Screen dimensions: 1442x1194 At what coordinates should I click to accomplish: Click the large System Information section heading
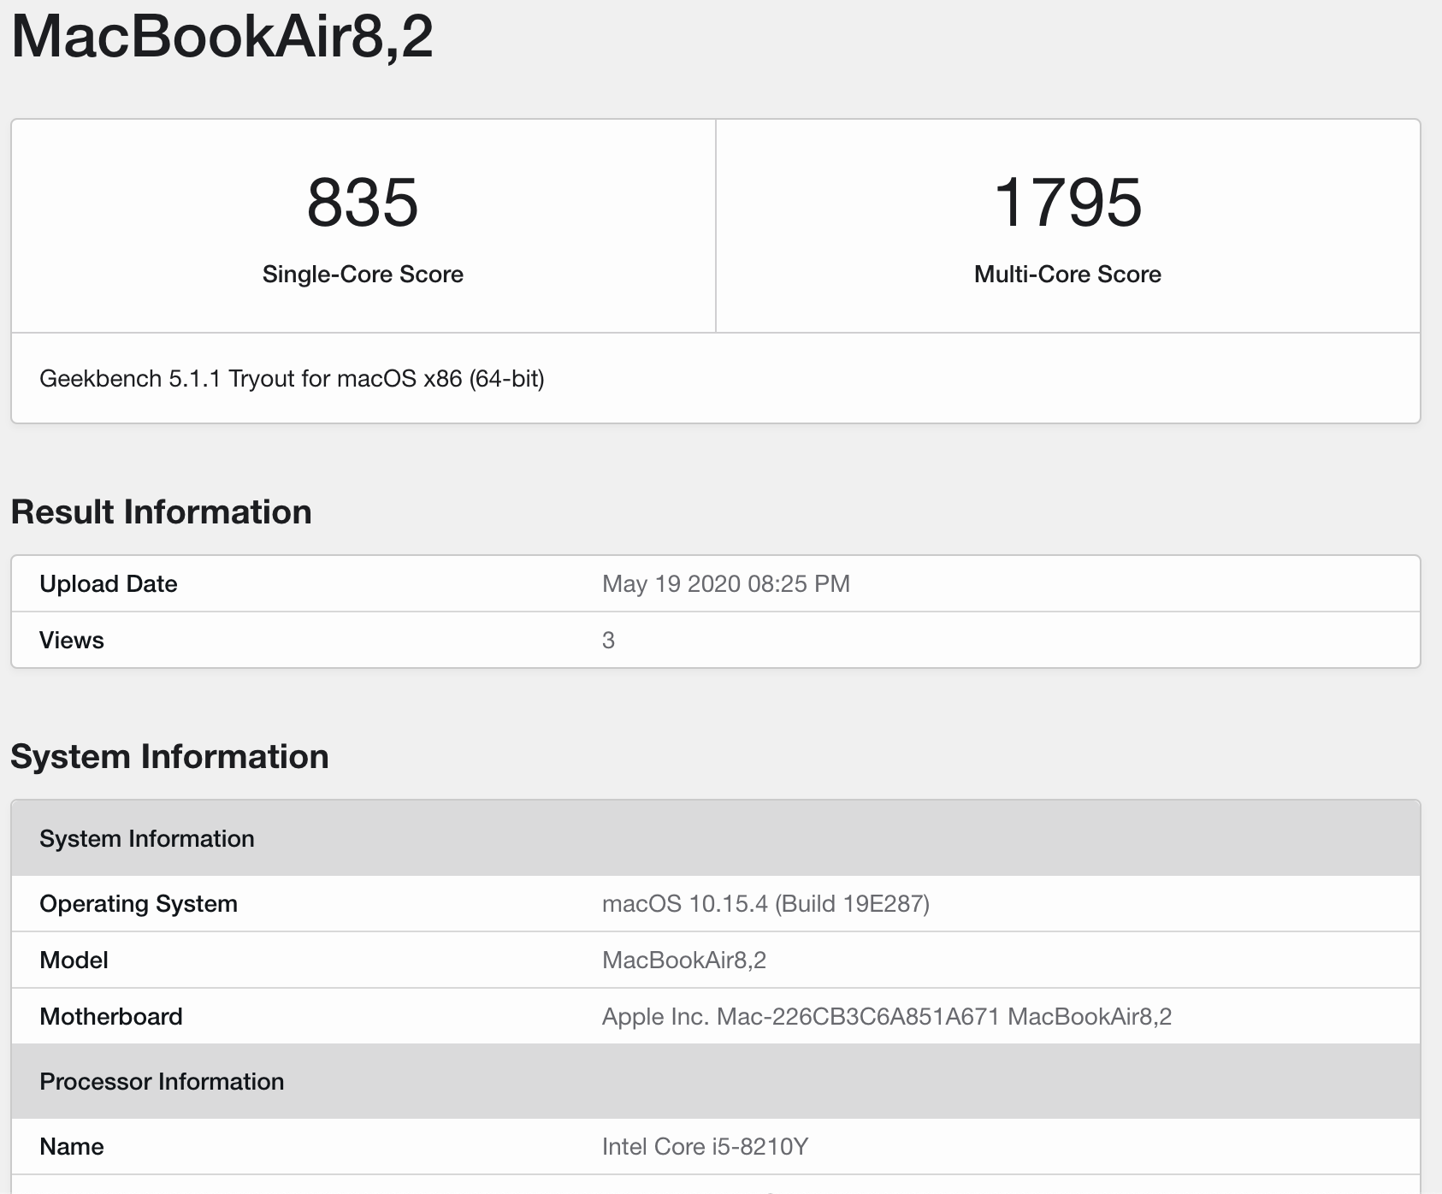tap(169, 756)
